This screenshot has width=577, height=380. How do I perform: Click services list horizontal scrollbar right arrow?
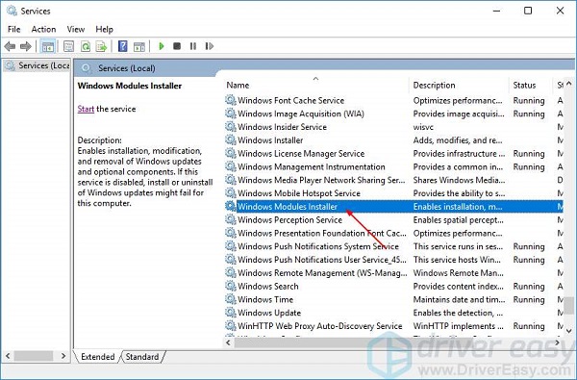[x=557, y=342]
